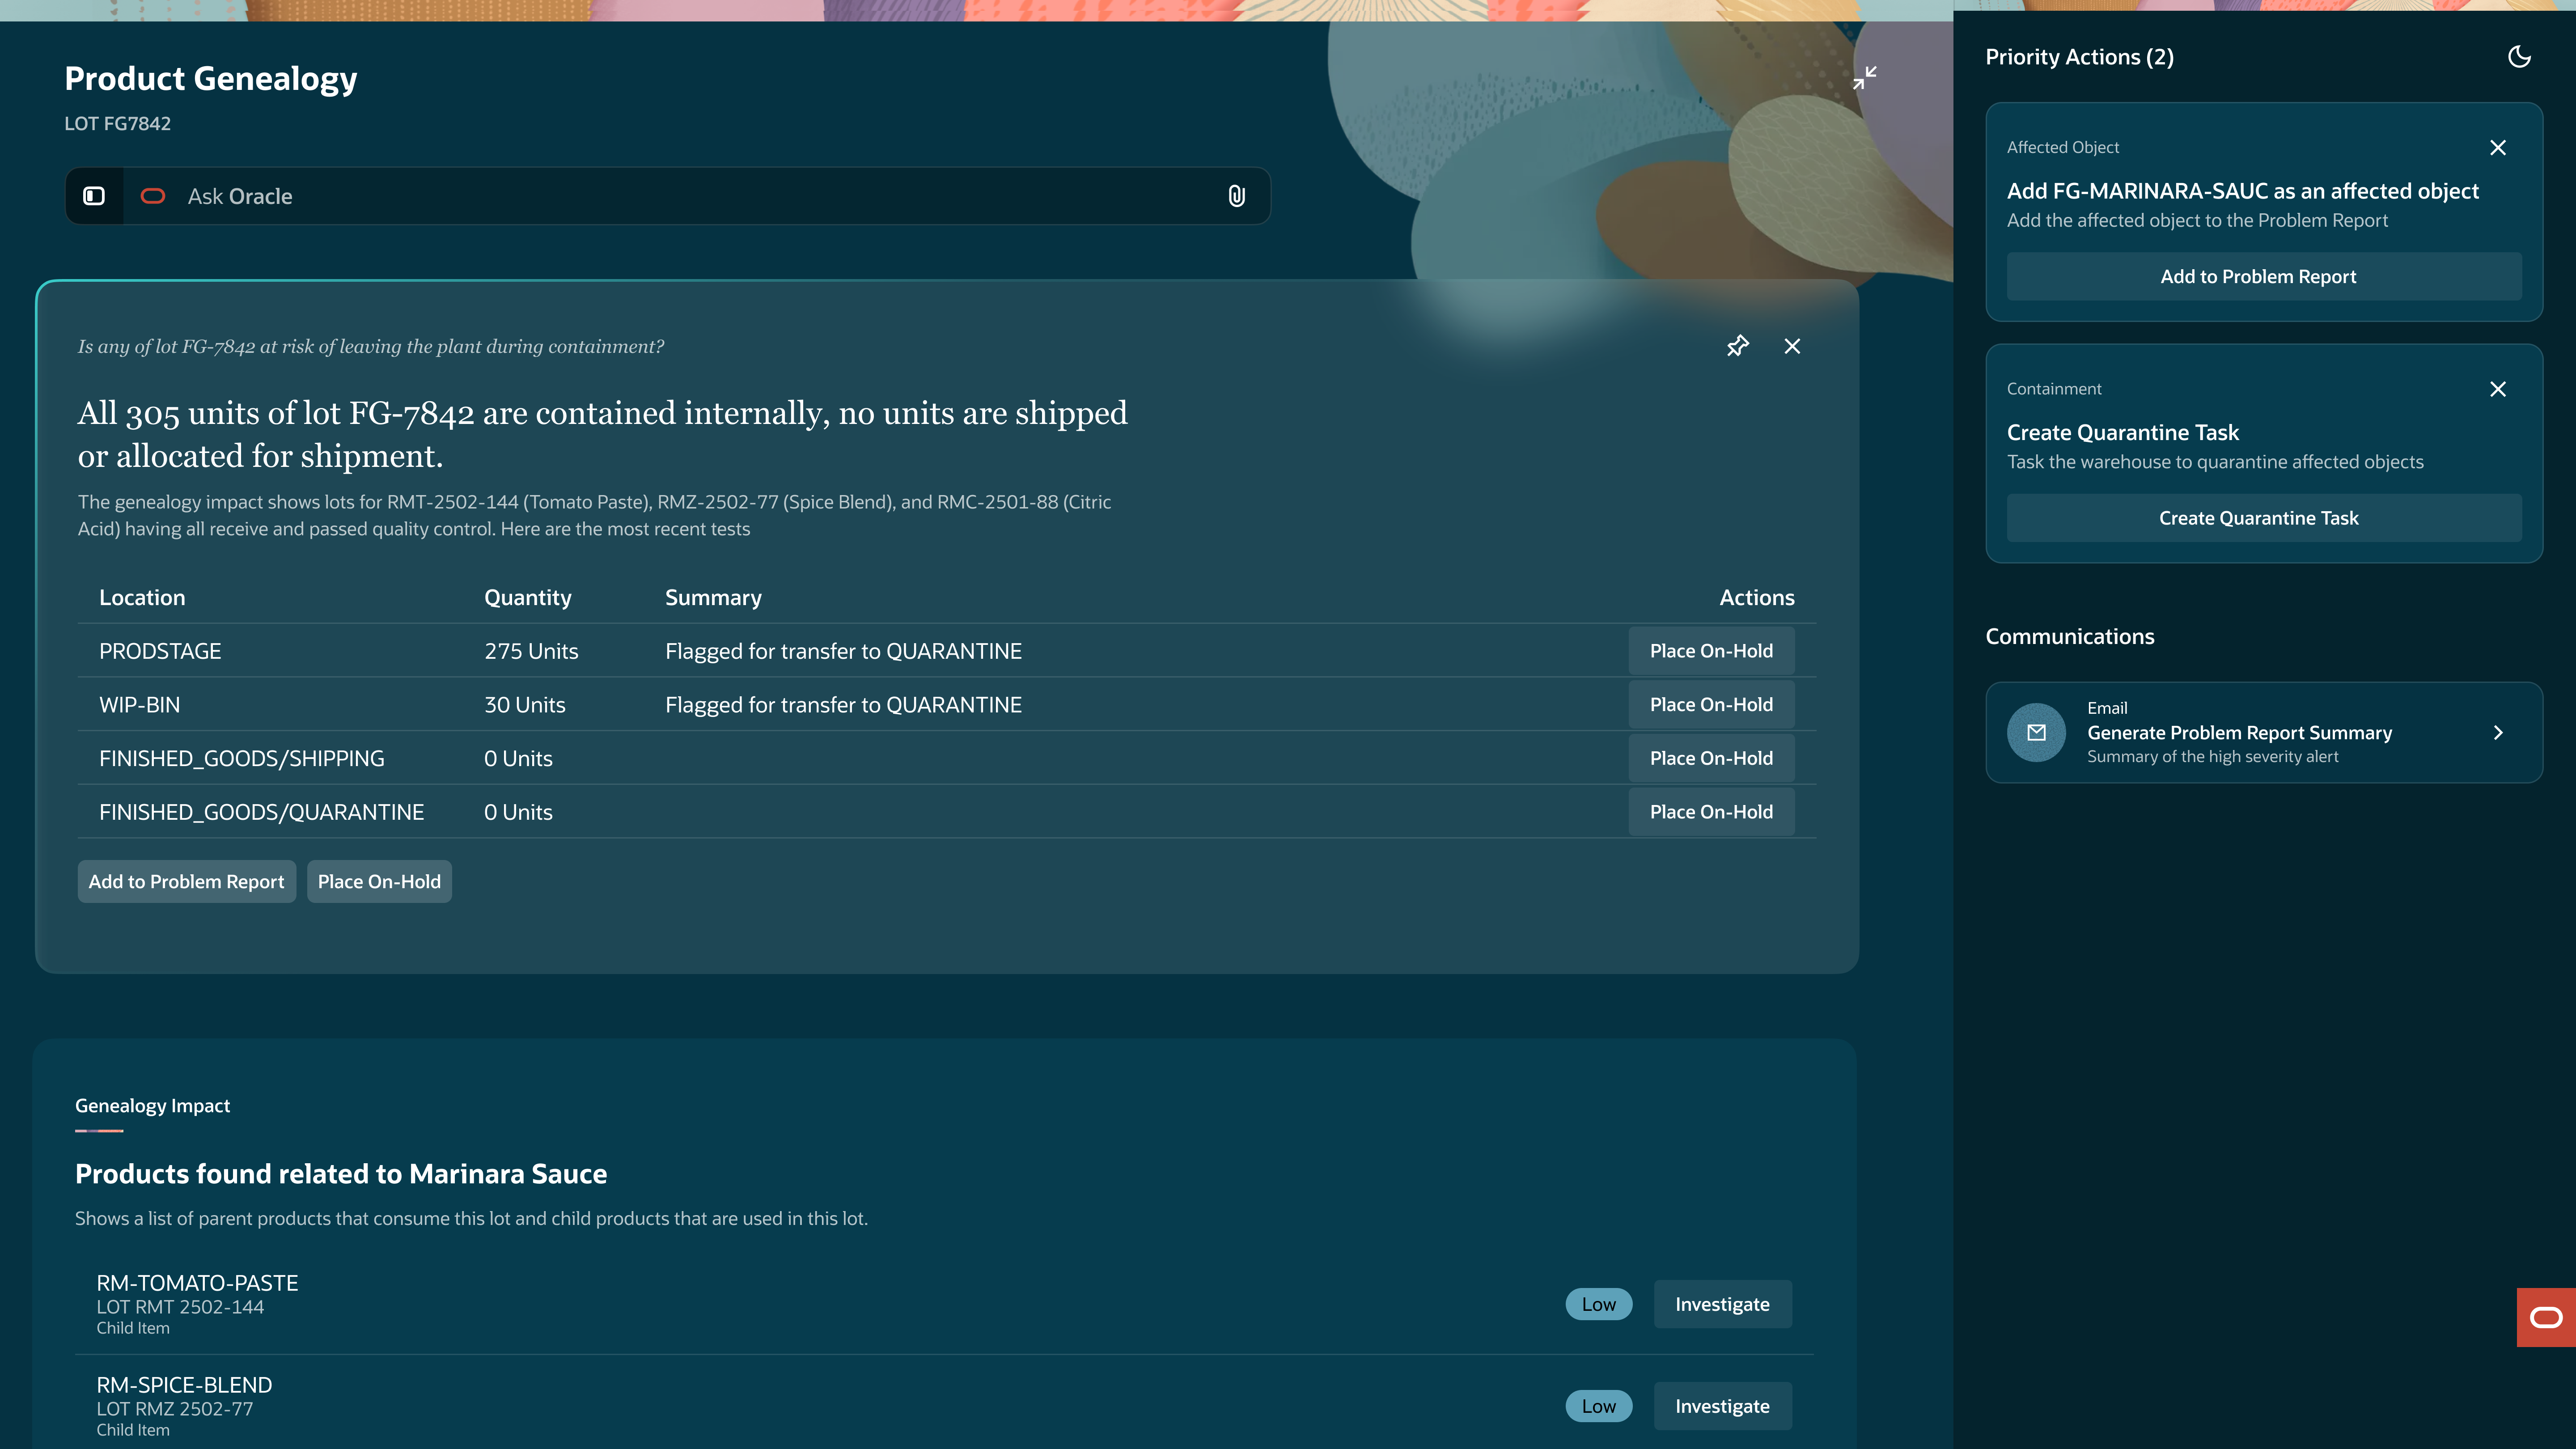Attach a file using the paperclip icon
This screenshot has height=1449, width=2576.
[1237, 196]
